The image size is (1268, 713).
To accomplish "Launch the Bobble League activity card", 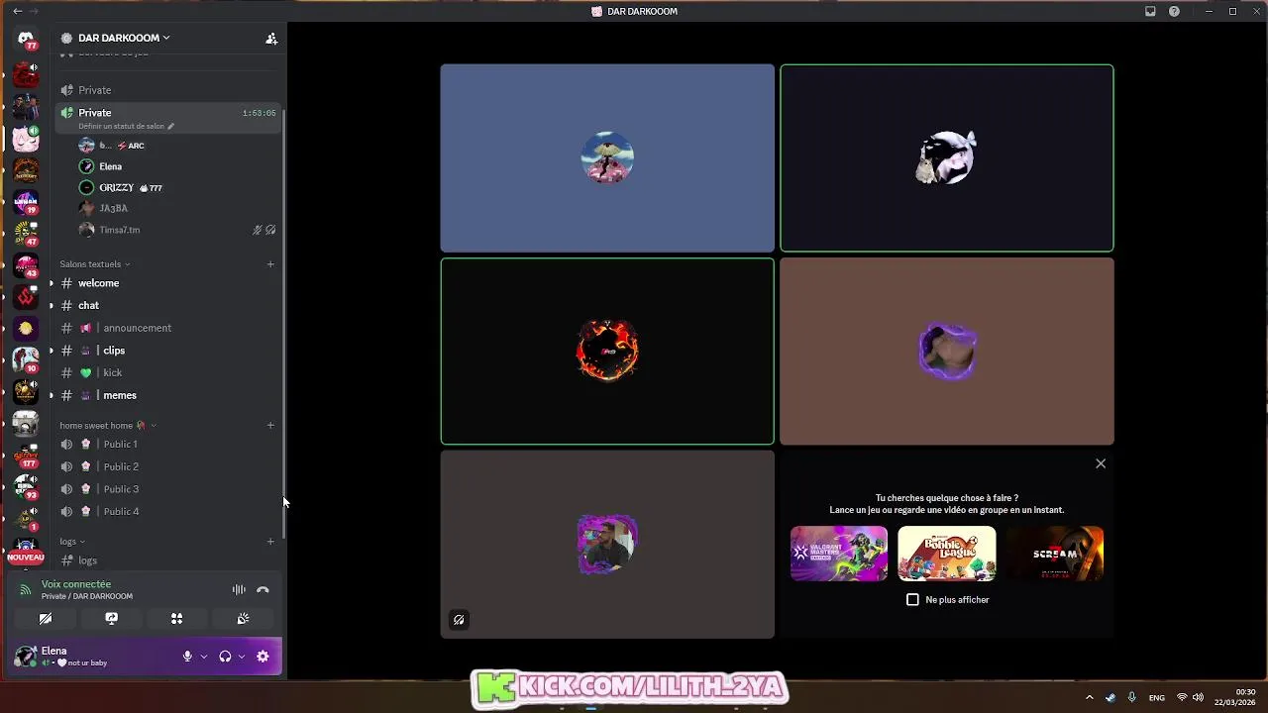I will [x=947, y=554].
